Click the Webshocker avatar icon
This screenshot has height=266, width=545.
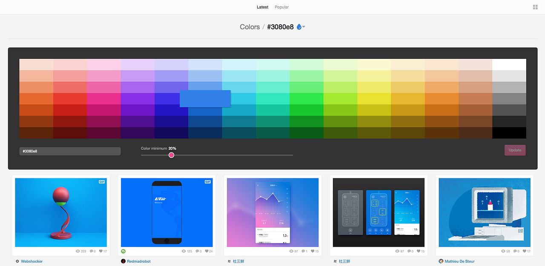(17, 261)
